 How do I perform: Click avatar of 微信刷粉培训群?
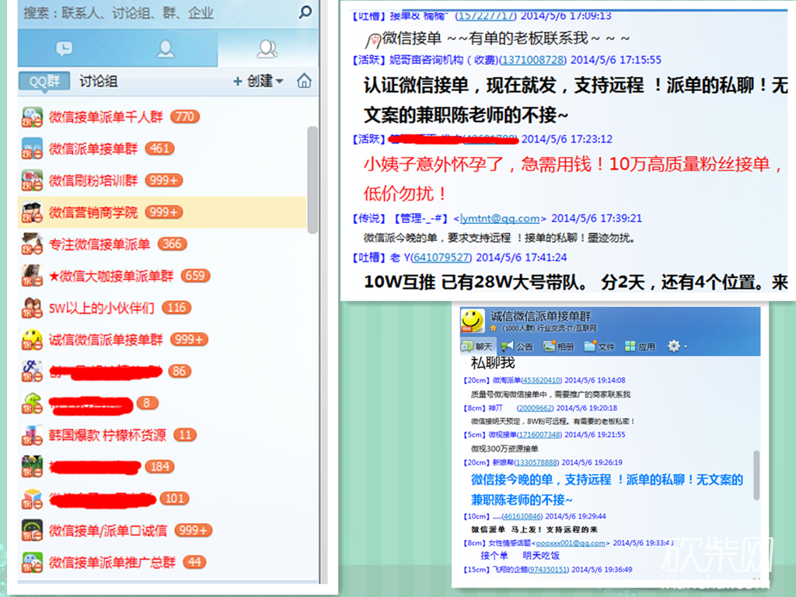(x=32, y=180)
